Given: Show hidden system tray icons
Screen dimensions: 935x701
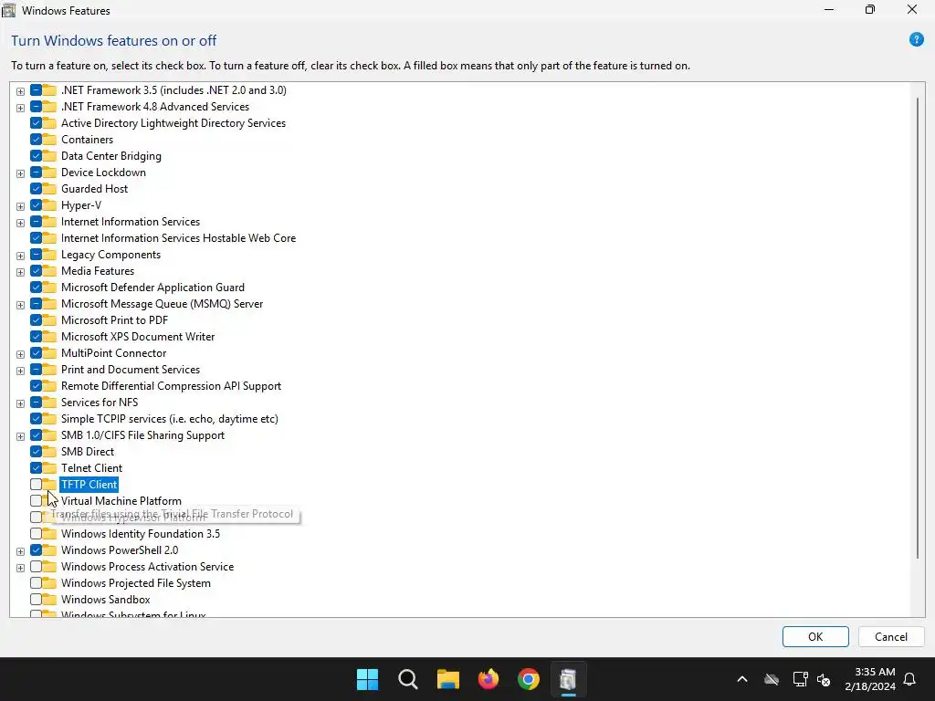Looking at the screenshot, I should pyautogui.click(x=742, y=679).
